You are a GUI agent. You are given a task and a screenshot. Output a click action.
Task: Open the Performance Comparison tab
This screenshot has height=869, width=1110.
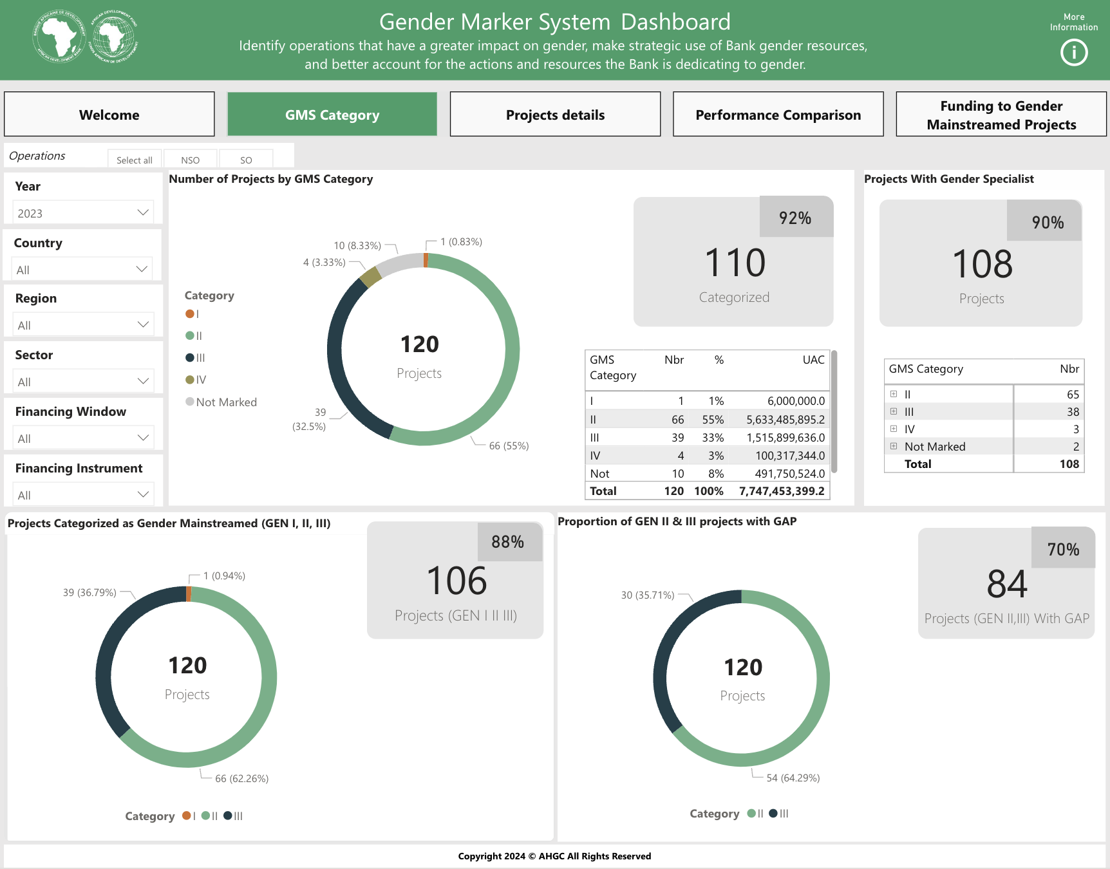click(778, 115)
